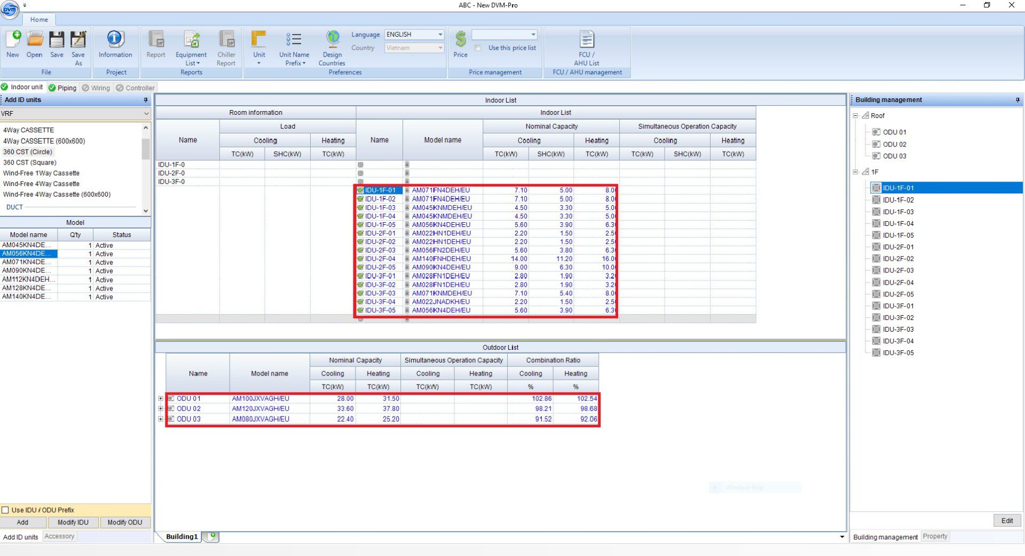Click unit type list scroll down arrow
The image size is (1025, 556).
(x=146, y=211)
